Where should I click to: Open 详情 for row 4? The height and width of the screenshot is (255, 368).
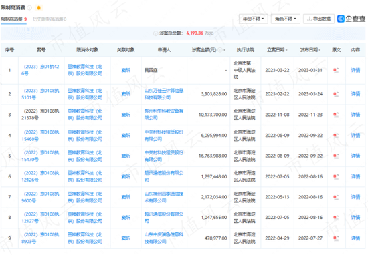point(355,136)
